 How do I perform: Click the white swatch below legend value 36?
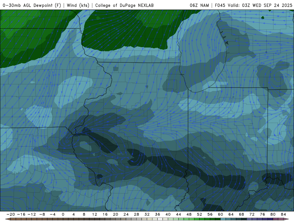pos(160,219)
